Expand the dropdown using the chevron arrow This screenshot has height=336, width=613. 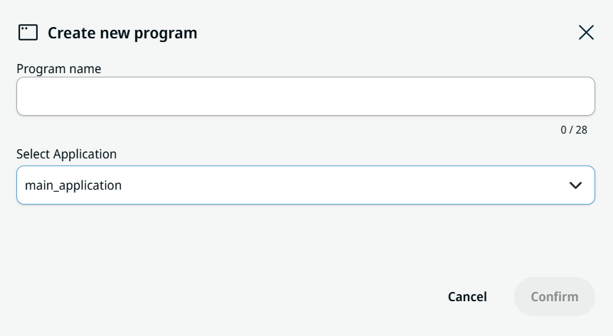coord(575,185)
